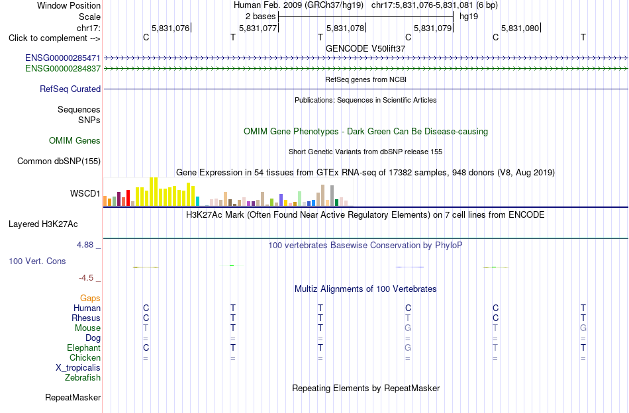The image size is (629, 413).
Task: Select the Layered H3K27Ac track label
Action: [x=43, y=224]
